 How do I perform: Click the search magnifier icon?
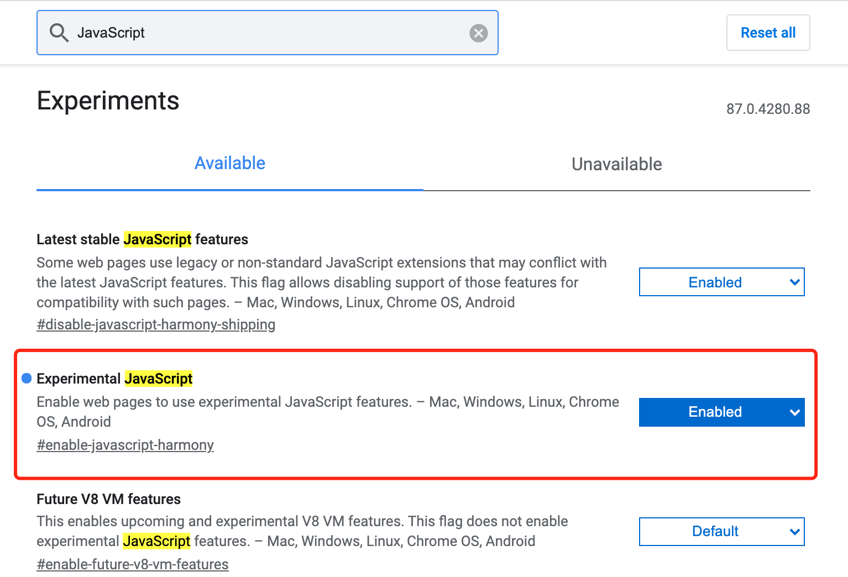click(59, 33)
